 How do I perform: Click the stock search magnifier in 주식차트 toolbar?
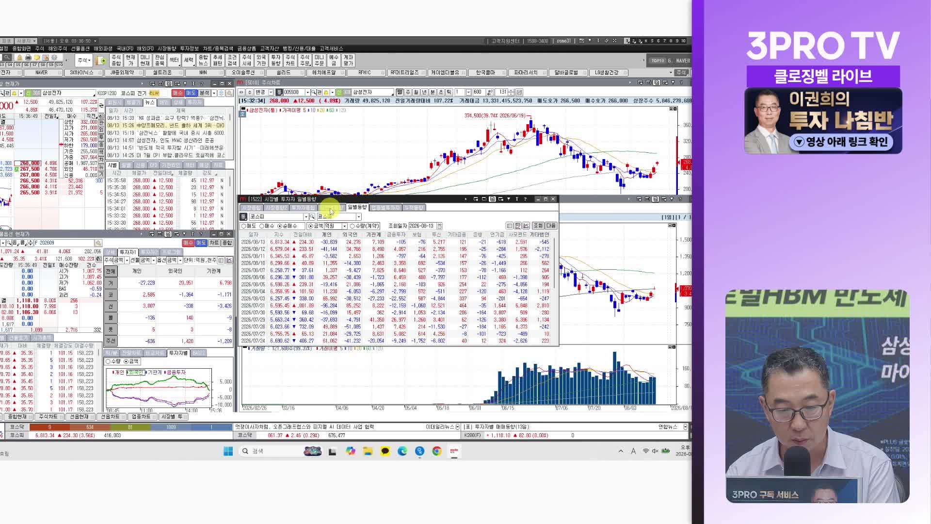pos(314,92)
